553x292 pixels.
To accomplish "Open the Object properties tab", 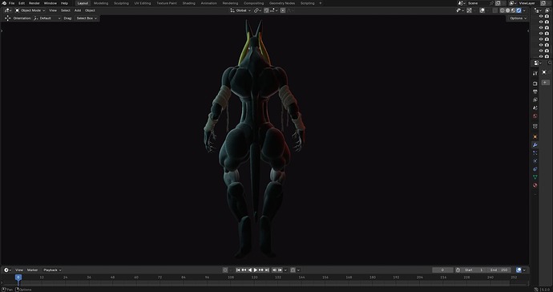I will tap(535, 136).
